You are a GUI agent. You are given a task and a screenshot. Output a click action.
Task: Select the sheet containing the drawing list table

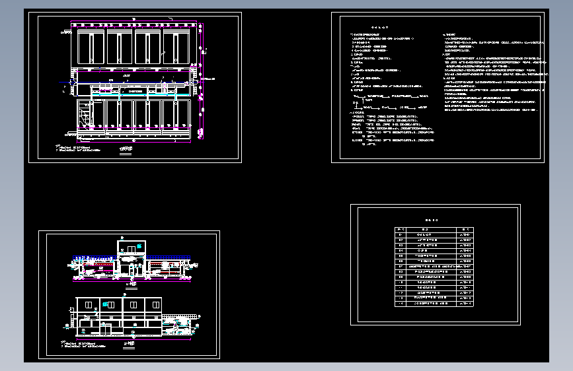click(x=436, y=265)
